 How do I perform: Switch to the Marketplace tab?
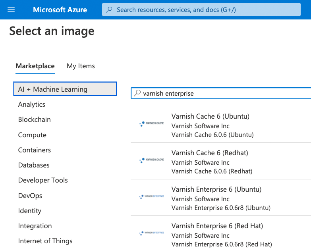pyautogui.click(x=35, y=66)
